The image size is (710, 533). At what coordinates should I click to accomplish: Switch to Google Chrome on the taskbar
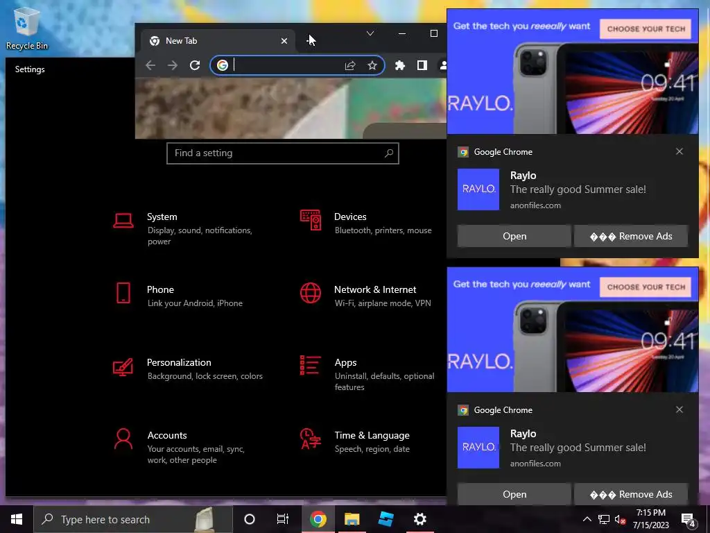point(318,519)
